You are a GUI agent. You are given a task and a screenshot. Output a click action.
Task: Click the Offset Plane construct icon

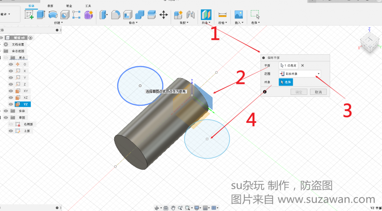point(206,15)
